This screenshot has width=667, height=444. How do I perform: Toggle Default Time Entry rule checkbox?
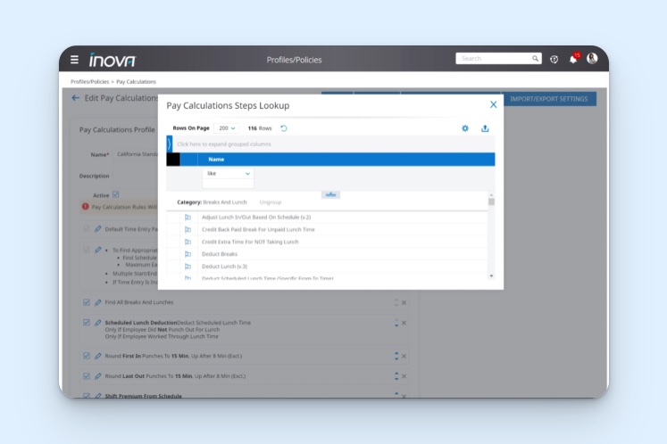tap(87, 229)
